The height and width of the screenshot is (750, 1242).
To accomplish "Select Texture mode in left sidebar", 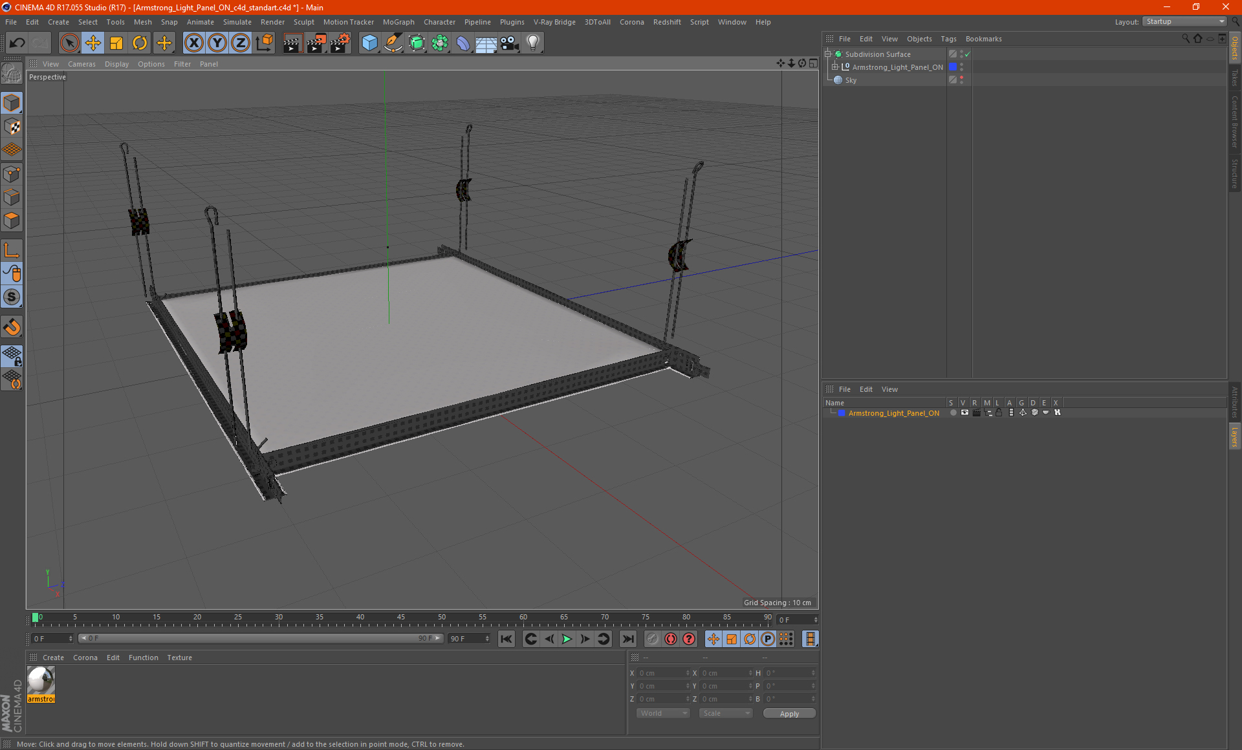I will click(12, 127).
